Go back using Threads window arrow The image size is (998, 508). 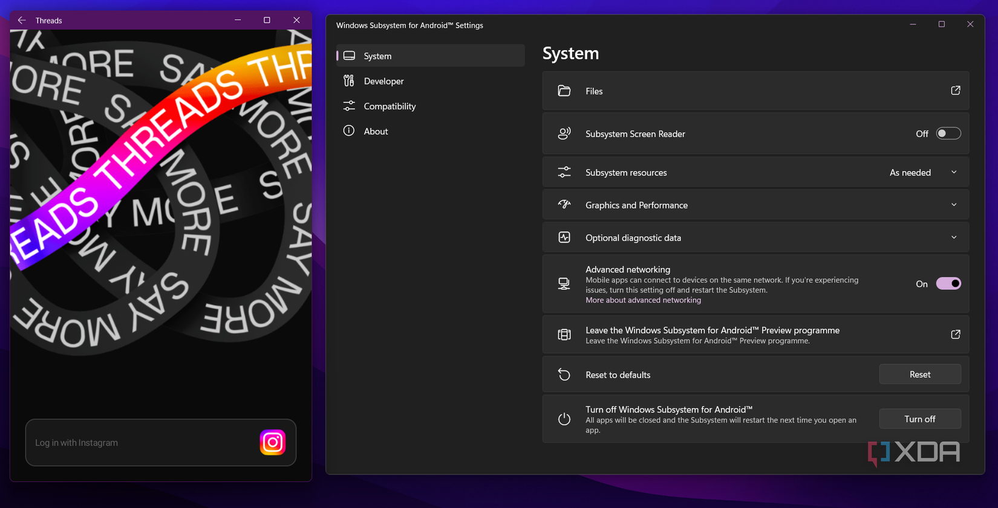[22, 20]
